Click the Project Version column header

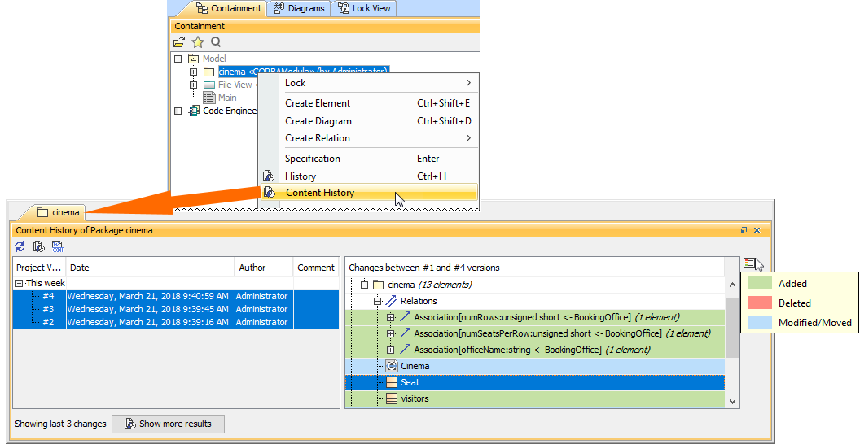39,268
